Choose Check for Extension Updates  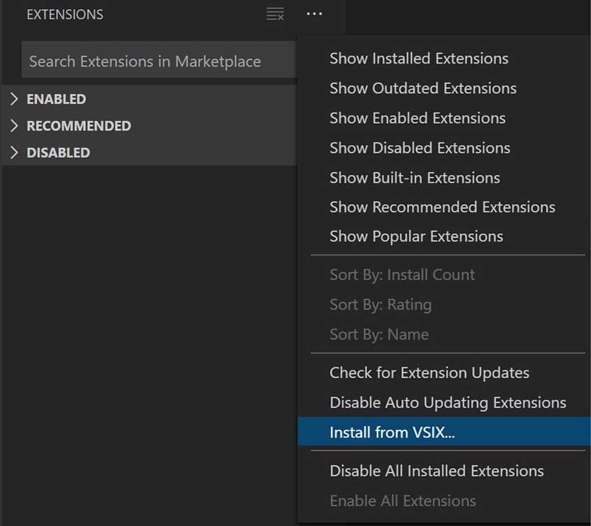tap(444, 373)
